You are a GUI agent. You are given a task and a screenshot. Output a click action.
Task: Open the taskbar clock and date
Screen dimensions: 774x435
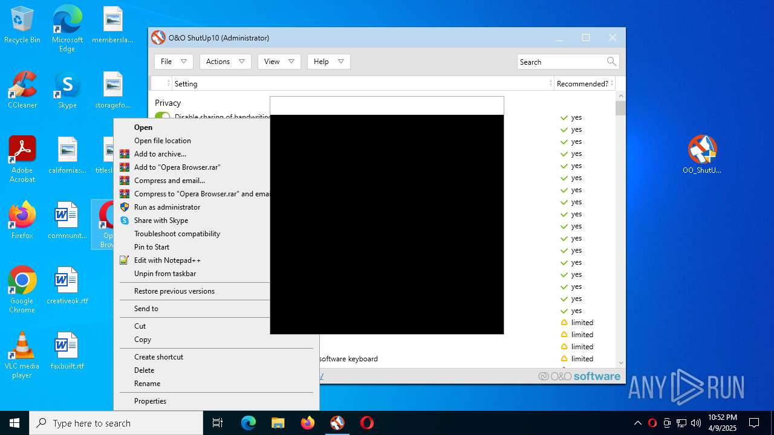click(723, 423)
